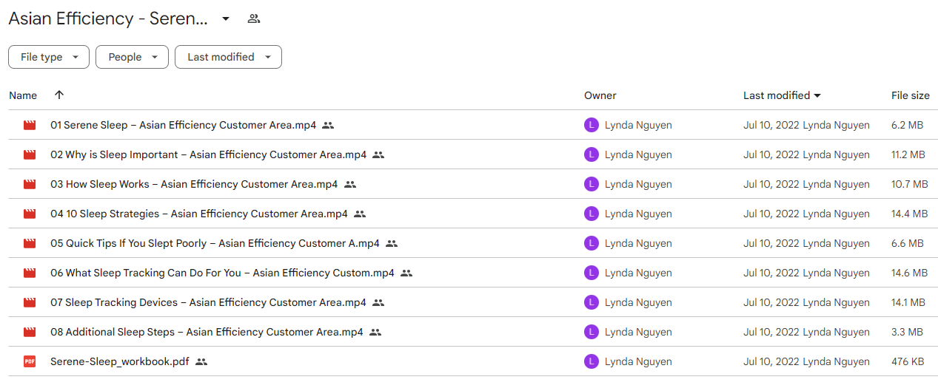
Task: Click shared icon next to 07 Sleep Tracking Devices
Action: 378,303
